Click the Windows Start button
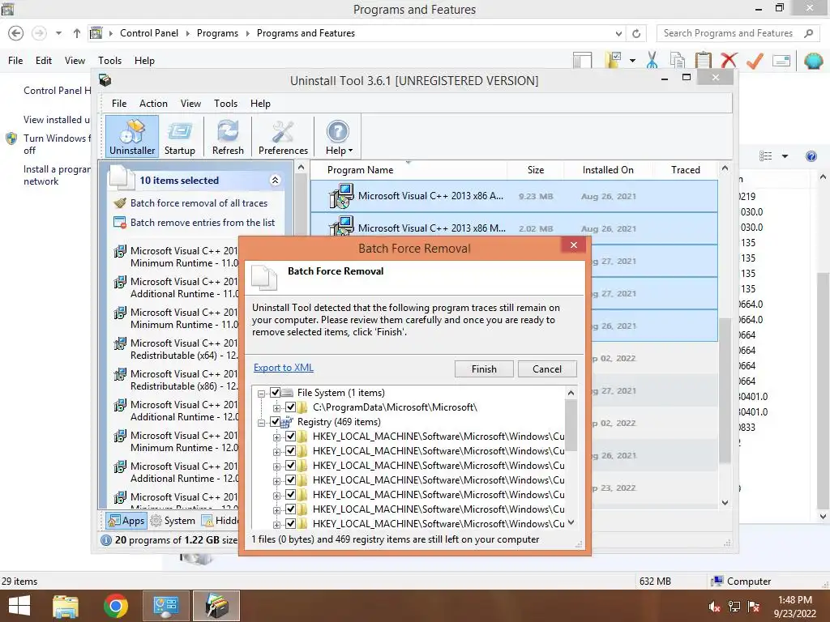The image size is (830, 622). (x=19, y=606)
